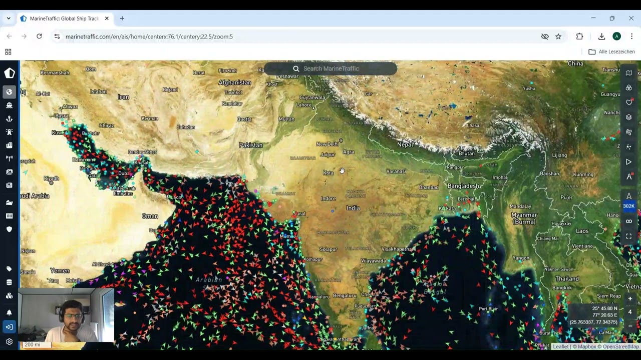The height and width of the screenshot is (360, 641).
Task: Open the News newspaper icon in sidebar
Action: tap(9, 185)
